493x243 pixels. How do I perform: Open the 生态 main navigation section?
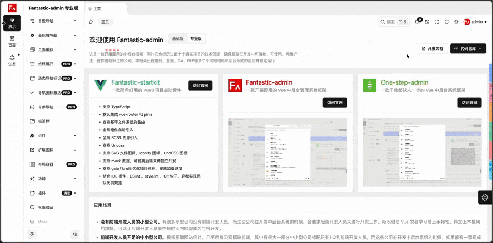[x=12, y=60]
